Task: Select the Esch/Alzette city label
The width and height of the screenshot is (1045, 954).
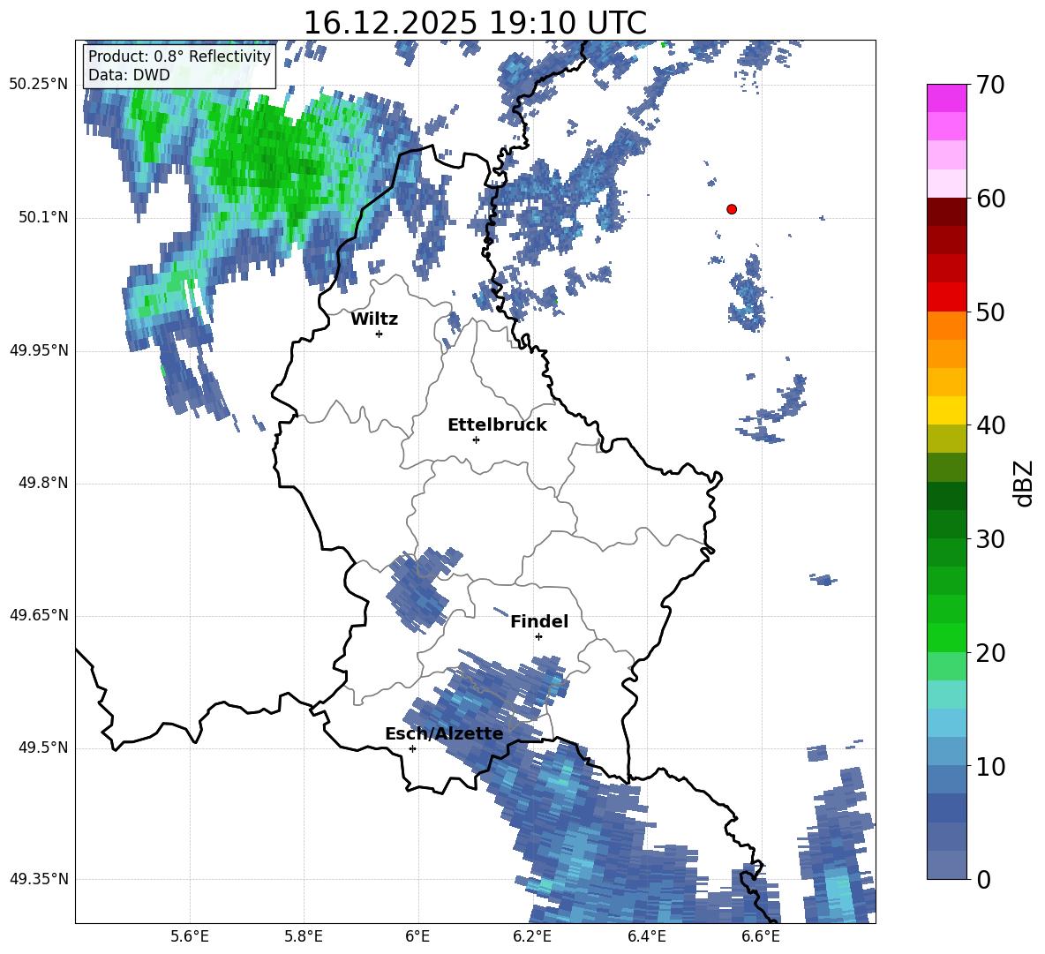Action: 444,733
